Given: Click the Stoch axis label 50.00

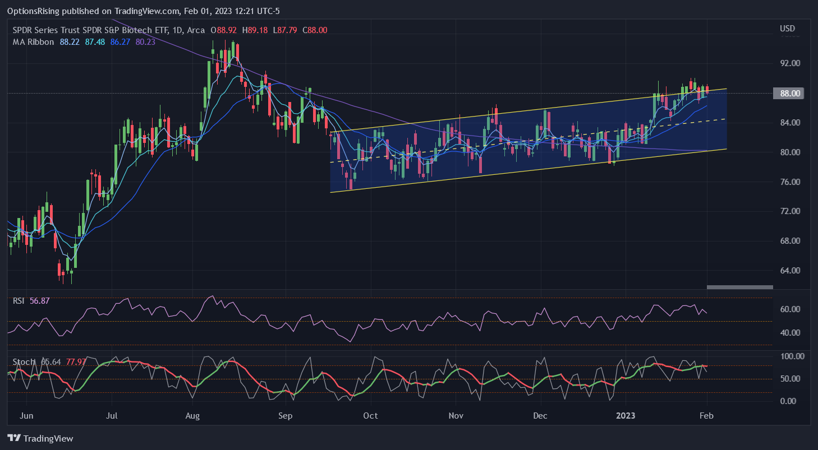Looking at the screenshot, I should tap(789, 379).
